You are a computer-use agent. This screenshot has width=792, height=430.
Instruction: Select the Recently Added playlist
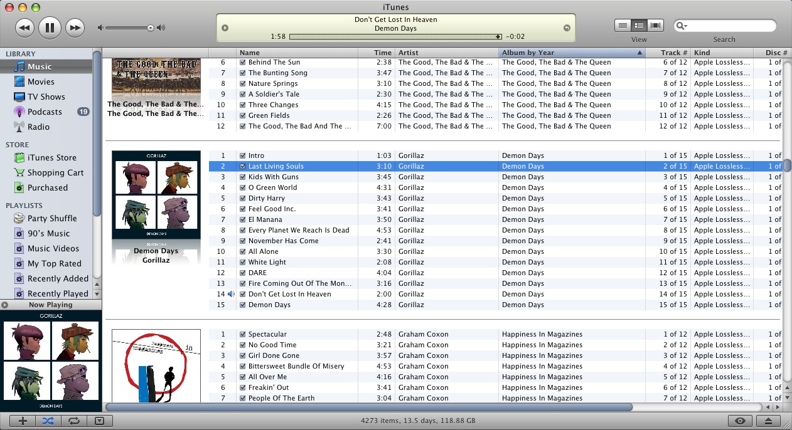pyautogui.click(x=58, y=279)
